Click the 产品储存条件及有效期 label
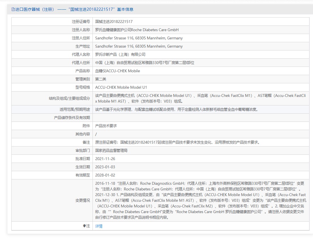Screen dimensions: 313x240 click(72, 118)
